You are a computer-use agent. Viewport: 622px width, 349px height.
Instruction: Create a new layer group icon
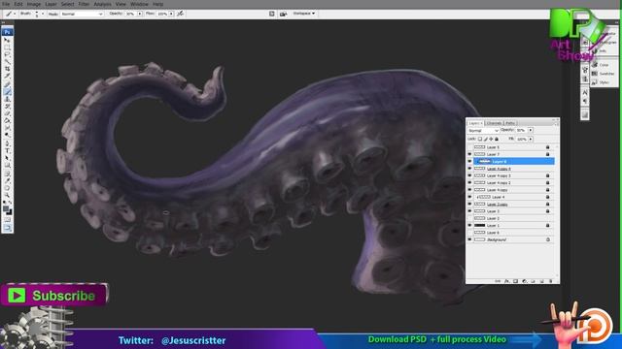[533, 281]
